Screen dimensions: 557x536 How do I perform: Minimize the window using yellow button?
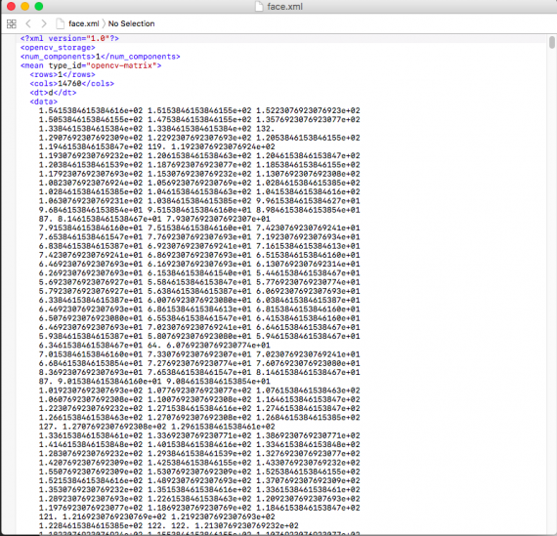[24, 7]
